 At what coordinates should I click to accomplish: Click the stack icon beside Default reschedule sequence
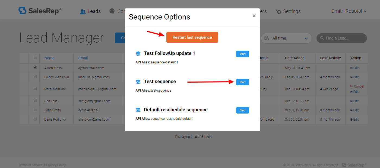pos(138,110)
